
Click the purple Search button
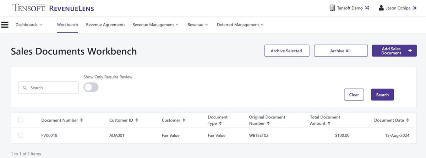(382, 95)
